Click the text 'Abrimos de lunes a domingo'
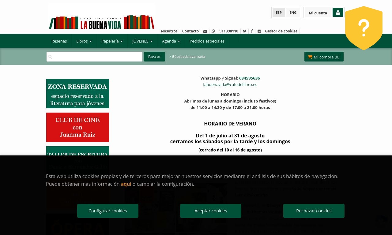392x235 pixels. coord(213,101)
